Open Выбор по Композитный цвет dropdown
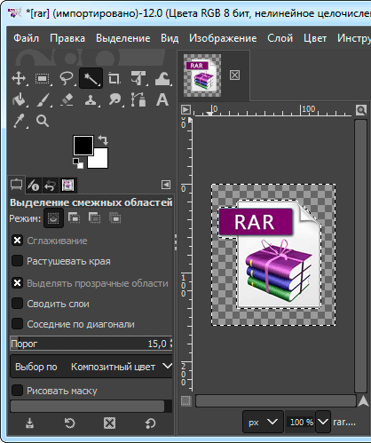 pyautogui.click(x=91, y=367)
